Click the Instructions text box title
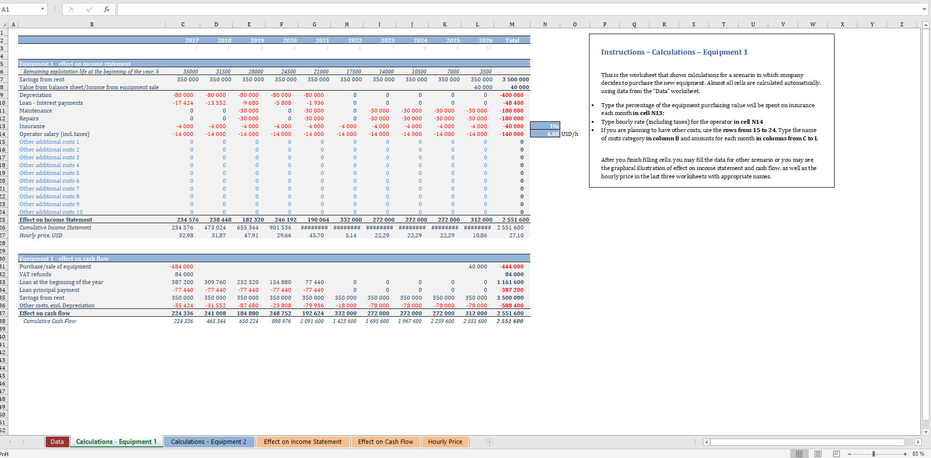Screen dimensions: 931x458 point(674,52)
